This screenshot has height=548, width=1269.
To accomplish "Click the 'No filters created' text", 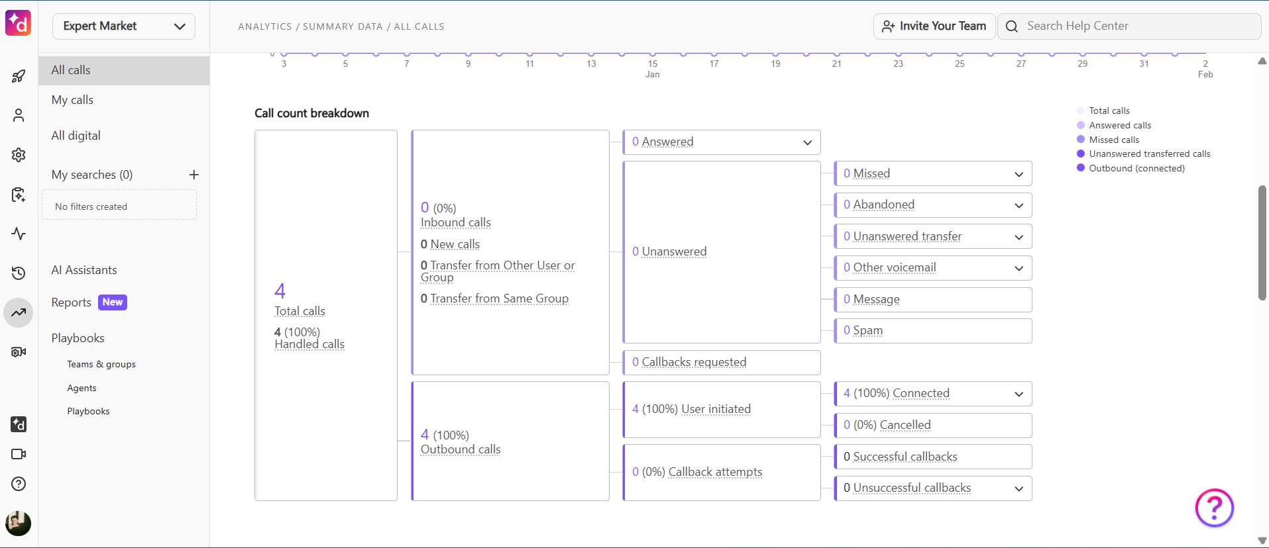I will [91, 206].
